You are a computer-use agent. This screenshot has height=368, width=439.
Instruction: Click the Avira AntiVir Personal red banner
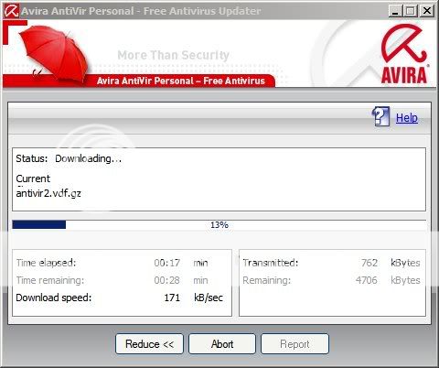[180, 81]
